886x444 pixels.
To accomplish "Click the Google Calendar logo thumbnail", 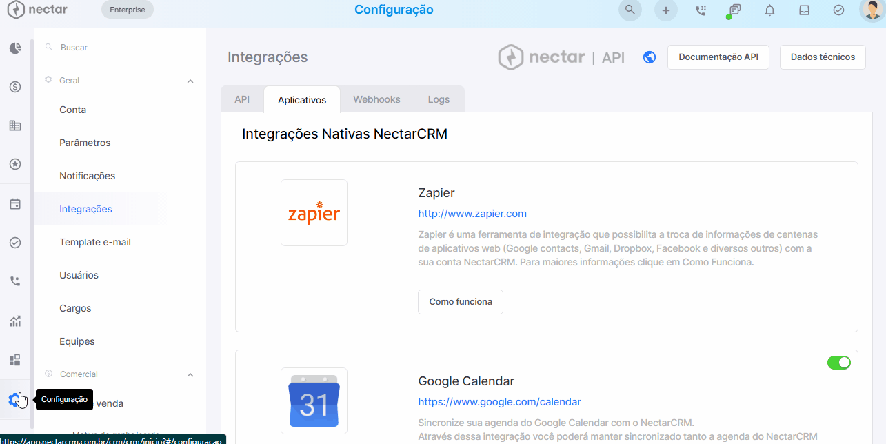I will click(x=314, y=401).
